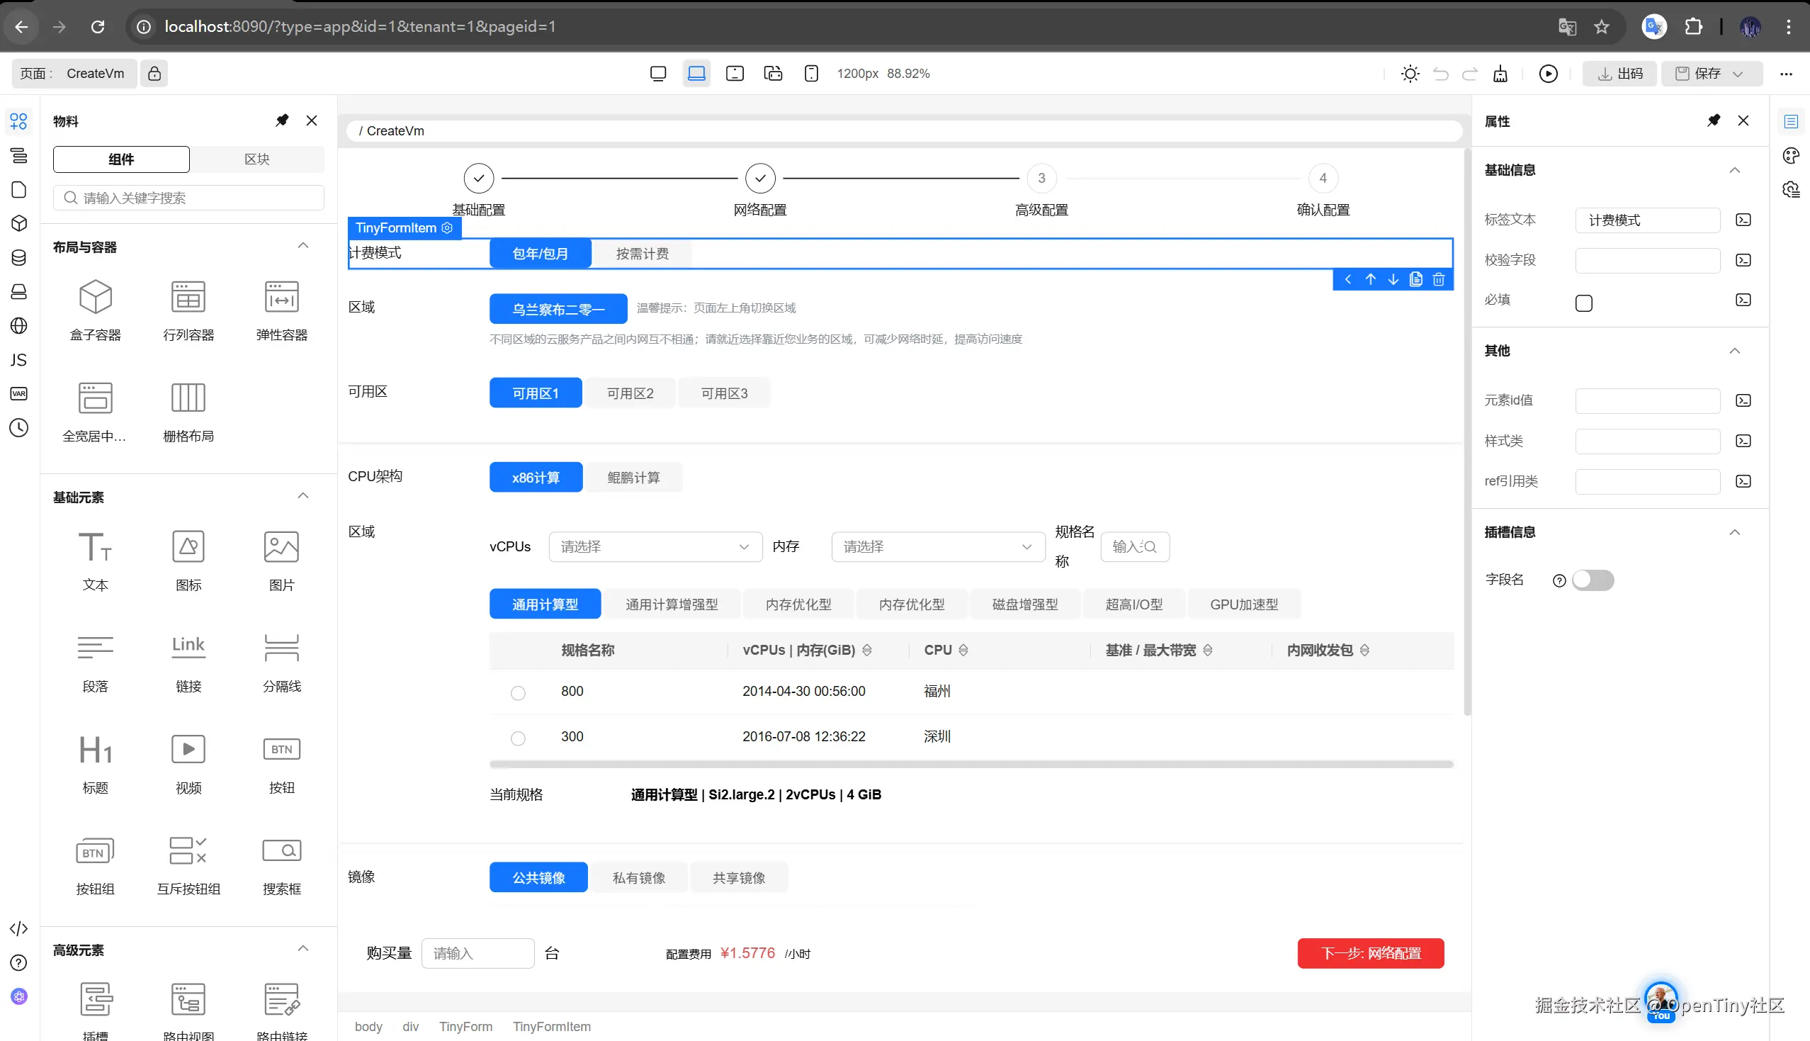Delete the selected TinyFormItem via trash icon
This screenshot has height=1041, width=1810.
click(x=1438, y=279)
